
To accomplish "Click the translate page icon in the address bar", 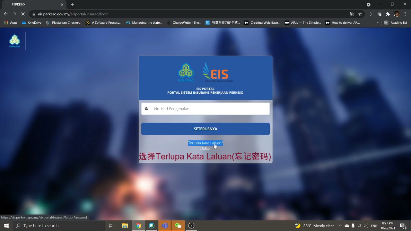I will click(352, 14).
